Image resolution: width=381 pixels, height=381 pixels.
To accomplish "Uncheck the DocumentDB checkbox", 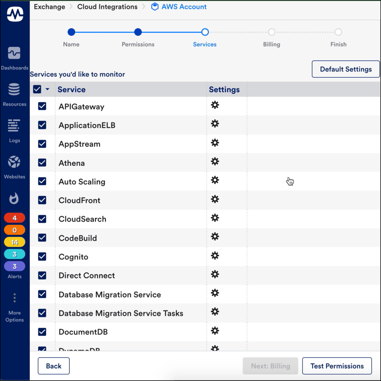I will coord(42,332).
